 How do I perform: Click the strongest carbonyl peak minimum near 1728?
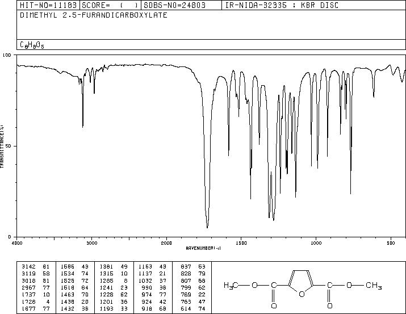[207, 228]
